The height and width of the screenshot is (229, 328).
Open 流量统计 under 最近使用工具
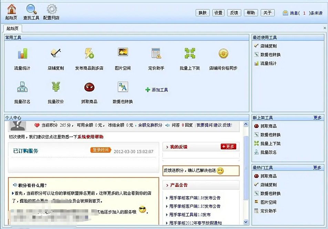(x=265, y=63)
